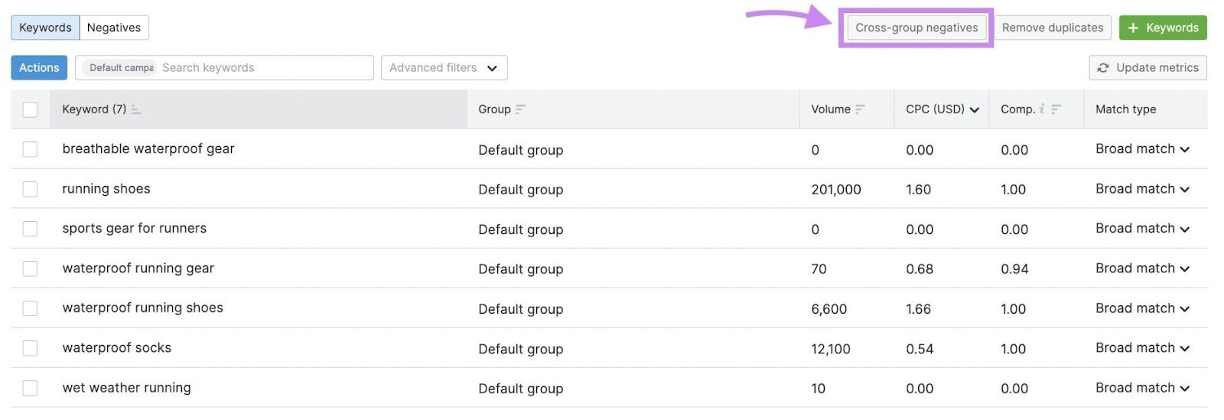Screen dimensions: 1224x420
Task: Change match type for breathable waterproof gear
Action: pos(1142,149)
